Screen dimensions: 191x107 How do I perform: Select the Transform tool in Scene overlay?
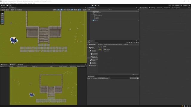tap(2, 23)
